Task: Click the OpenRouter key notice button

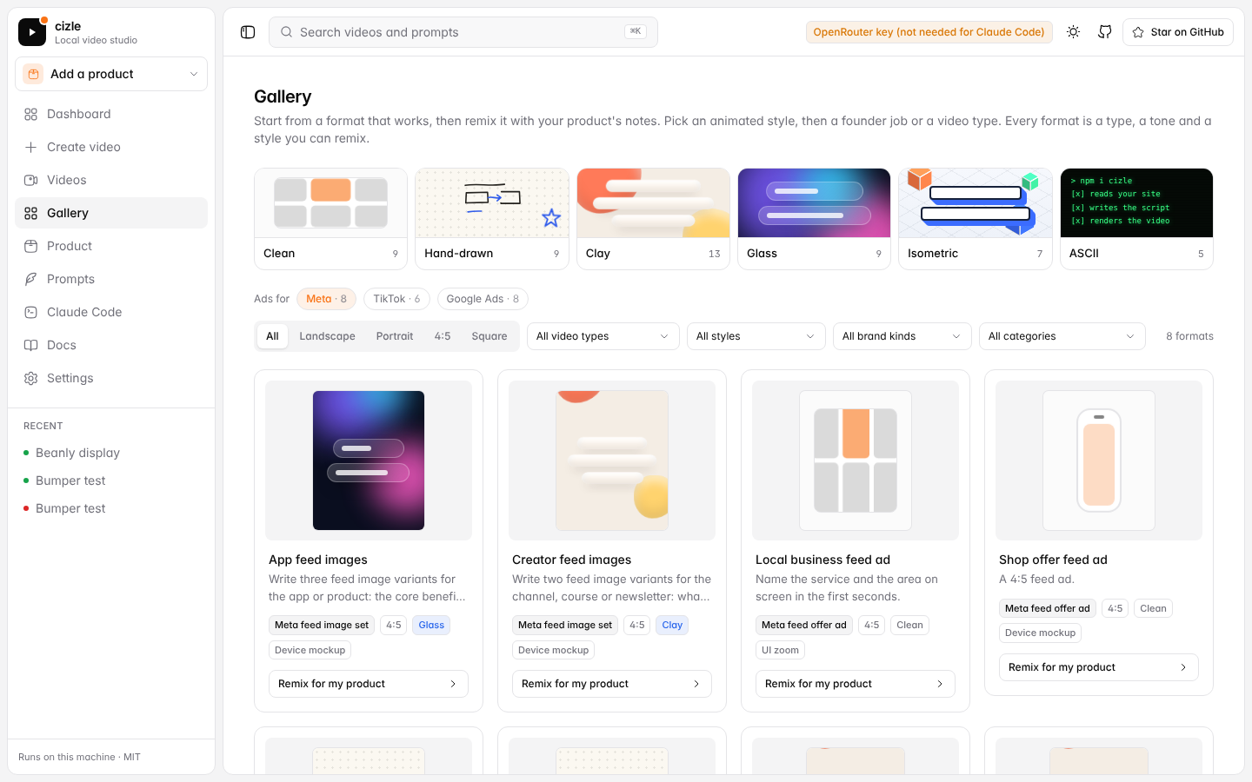Action: click(x=929, y=32)
